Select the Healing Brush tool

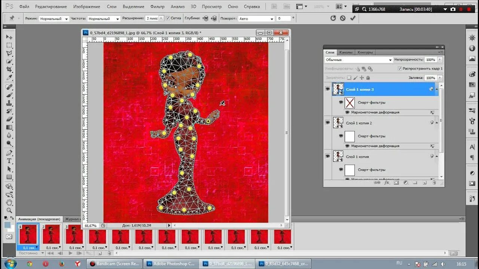(x=9, y=87)
